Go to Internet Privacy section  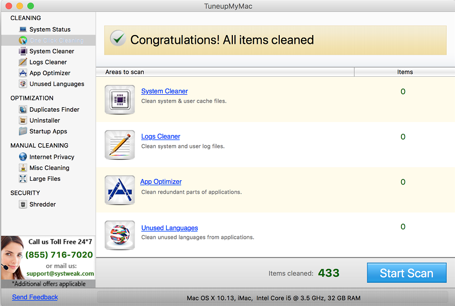coord(52,157)
